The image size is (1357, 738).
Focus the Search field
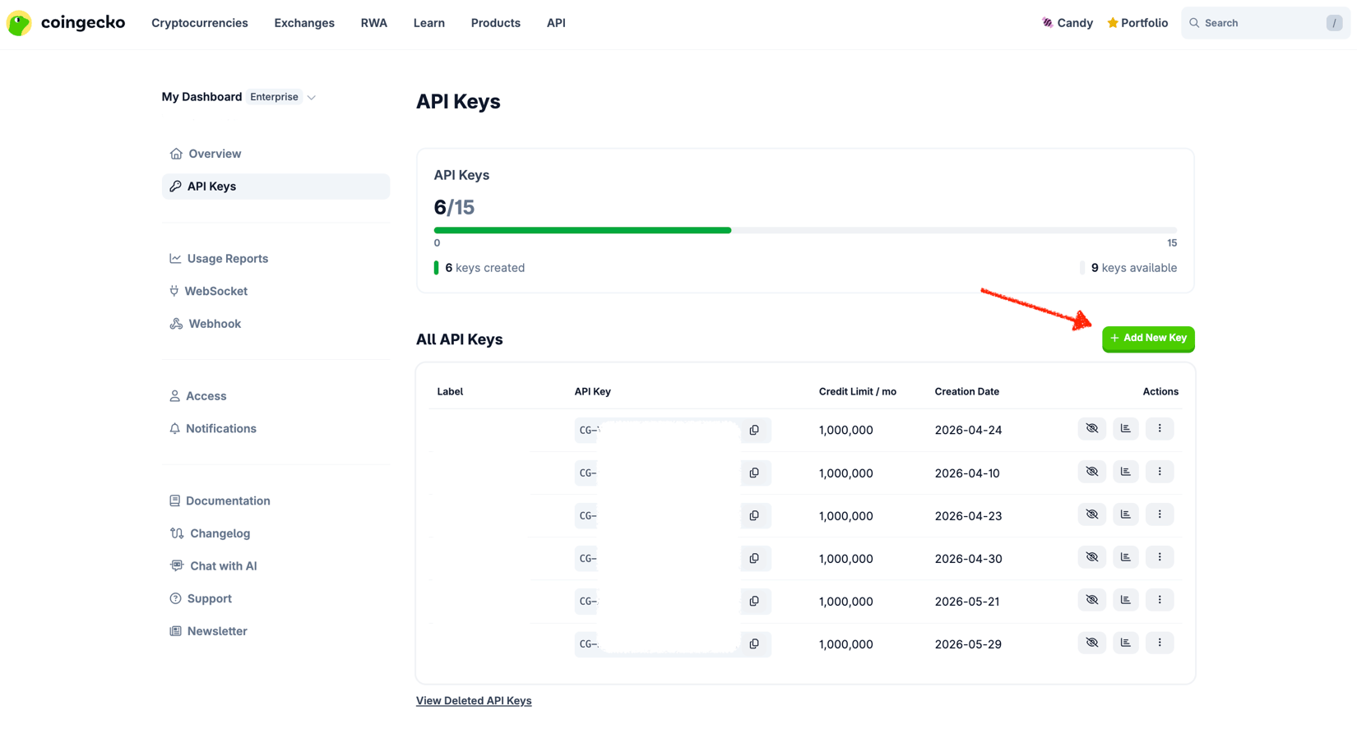(1266, 23)
